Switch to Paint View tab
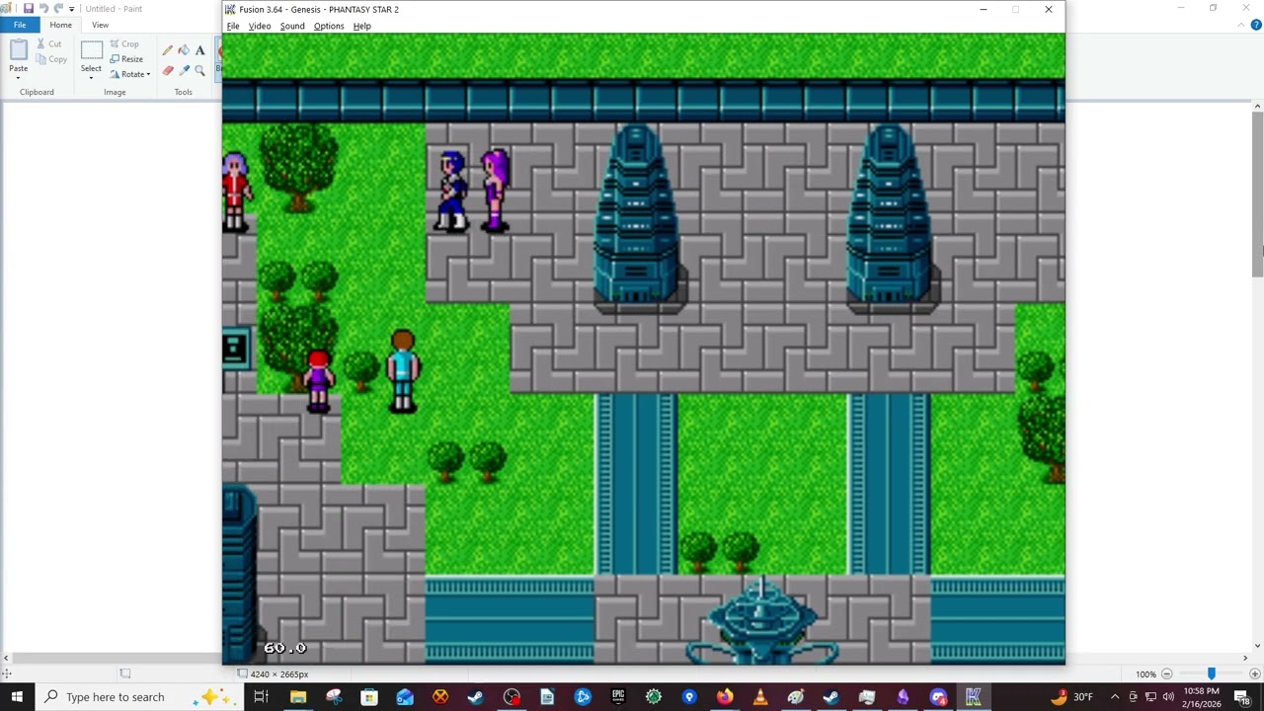This screenshot has width=1264, height=711. 100,25
